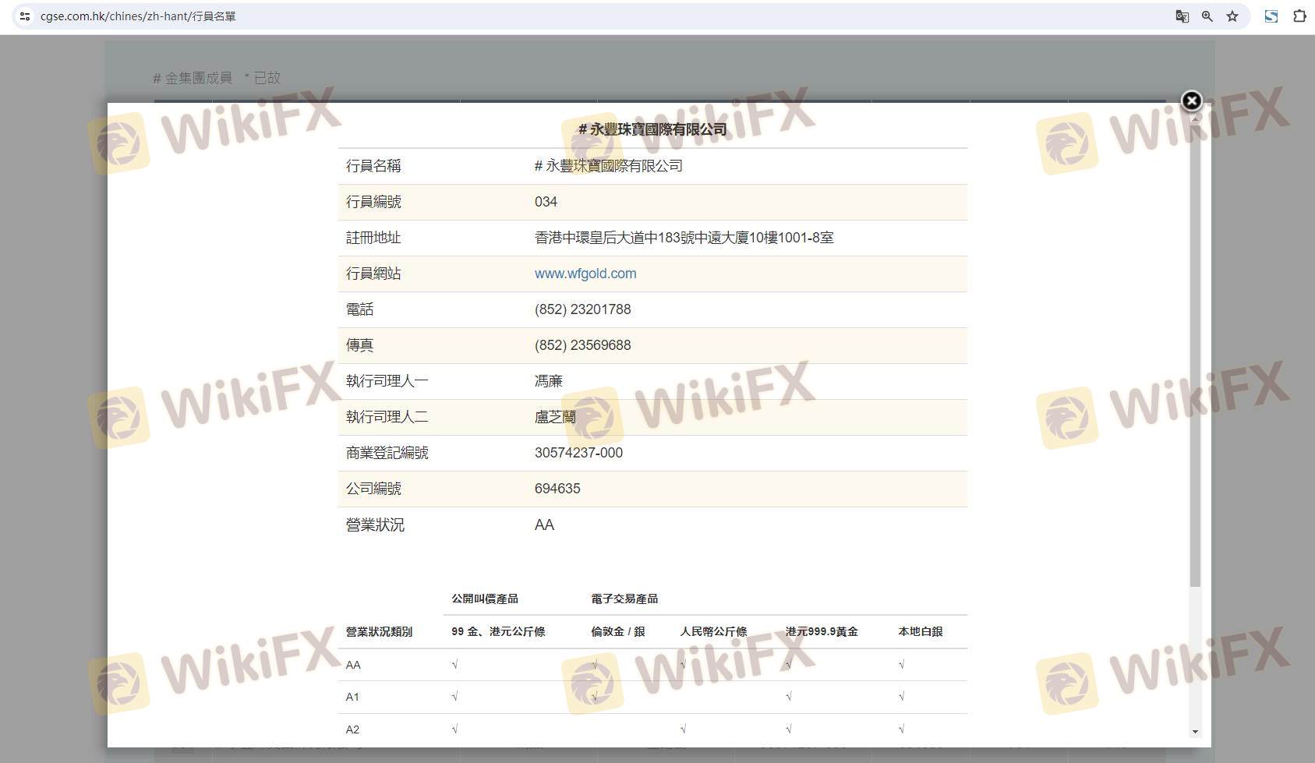
Task: Click the 執行司理人一 field label
Action: [x=387, y=381]
